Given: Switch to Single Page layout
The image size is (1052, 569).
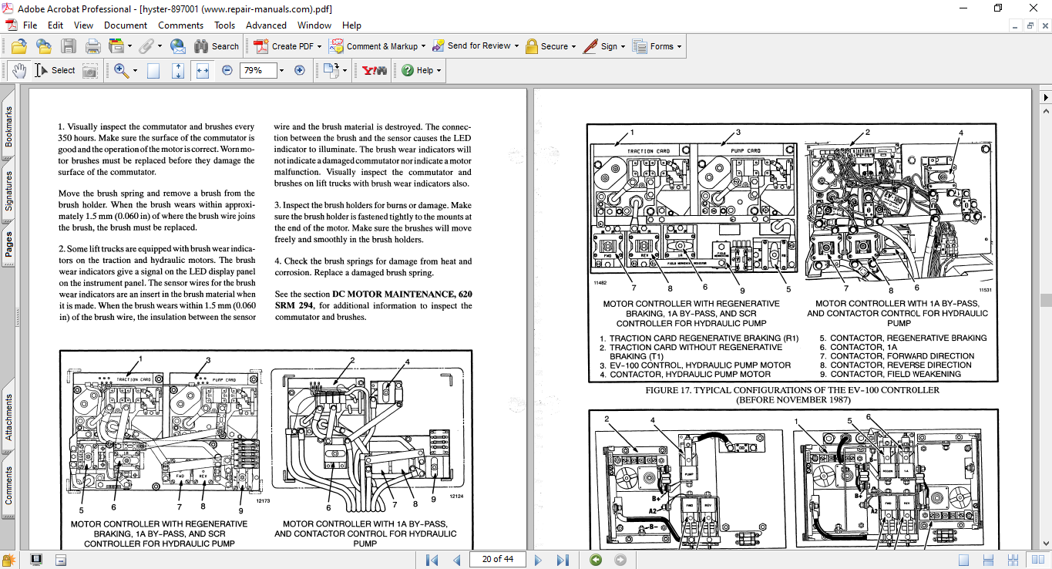Looking at the screenshot, I should point(964,560).
